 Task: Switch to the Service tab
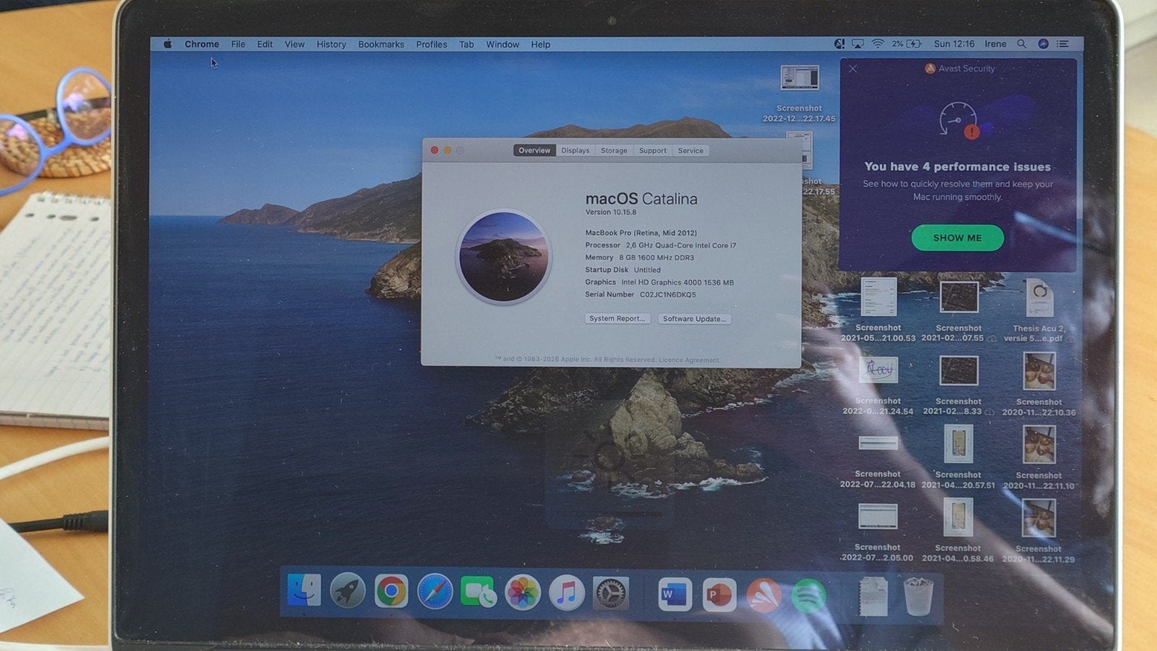click(x=691, y=150)
